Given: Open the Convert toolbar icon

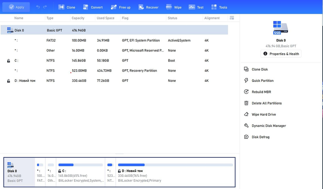Looking at the screenshot, I should point(86,7).
